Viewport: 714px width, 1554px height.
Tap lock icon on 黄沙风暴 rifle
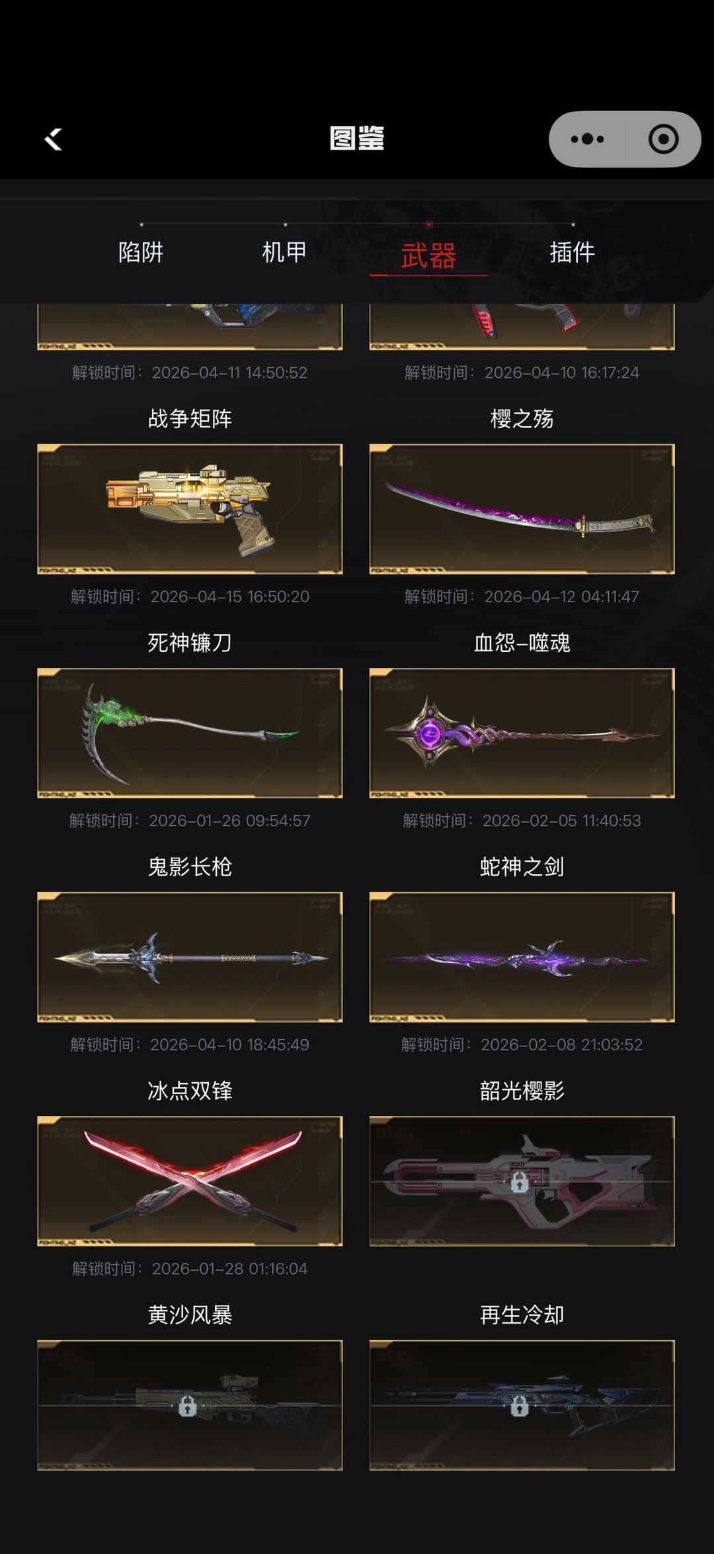click(x=188, y=1406)
